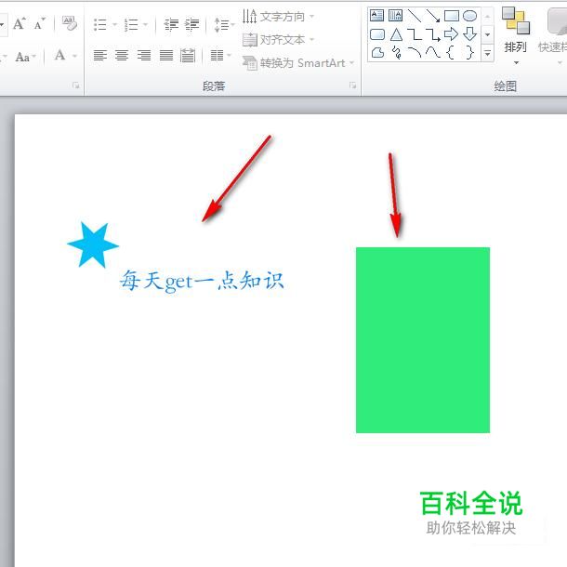Screen dimensions: 567x567
Task: Select the Vertical Text Box shape
Action: coord(395,16)
